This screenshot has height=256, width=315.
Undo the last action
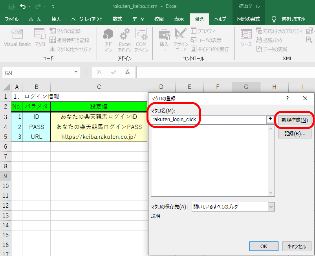(23, 6)
